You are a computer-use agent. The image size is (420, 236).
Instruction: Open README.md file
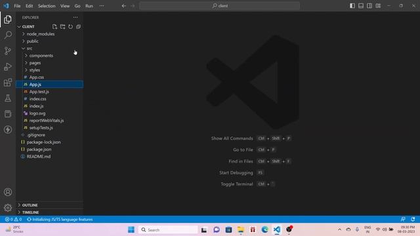50,157
